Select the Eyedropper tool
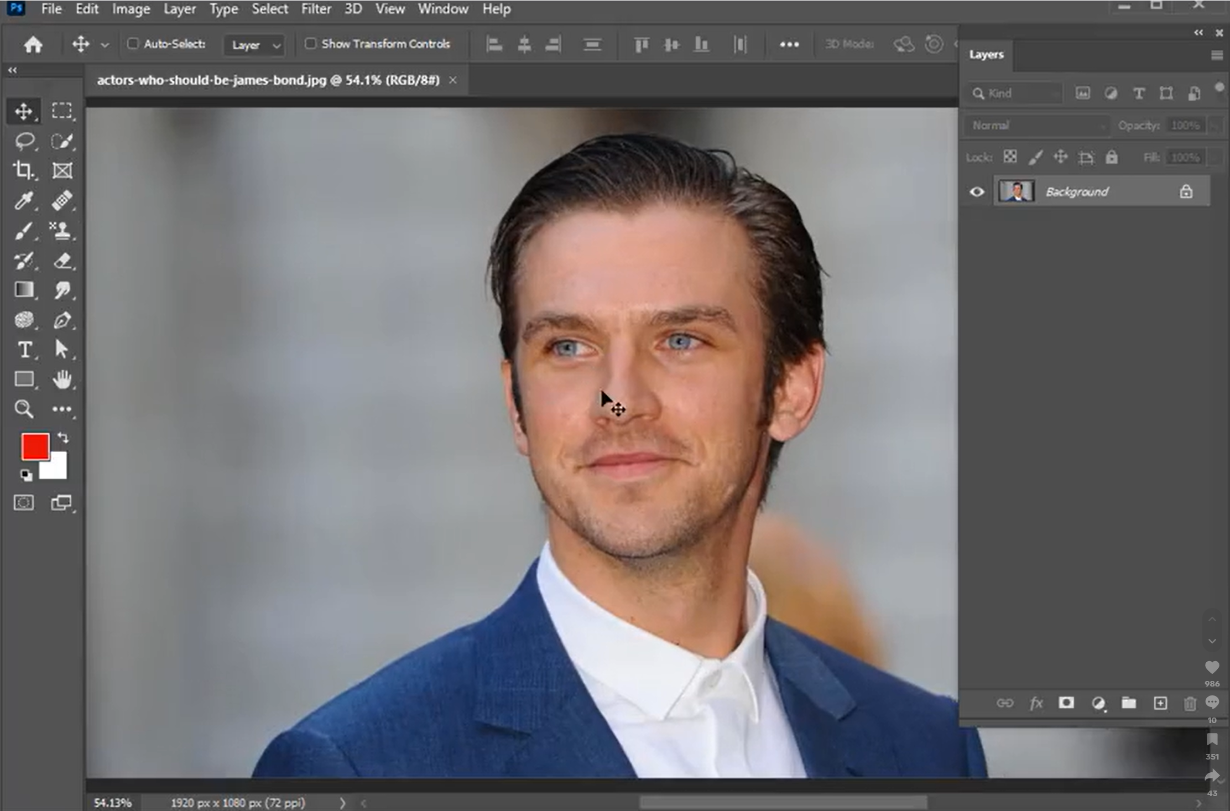Viewport: 1230px width, 811px height. (24, 200)
